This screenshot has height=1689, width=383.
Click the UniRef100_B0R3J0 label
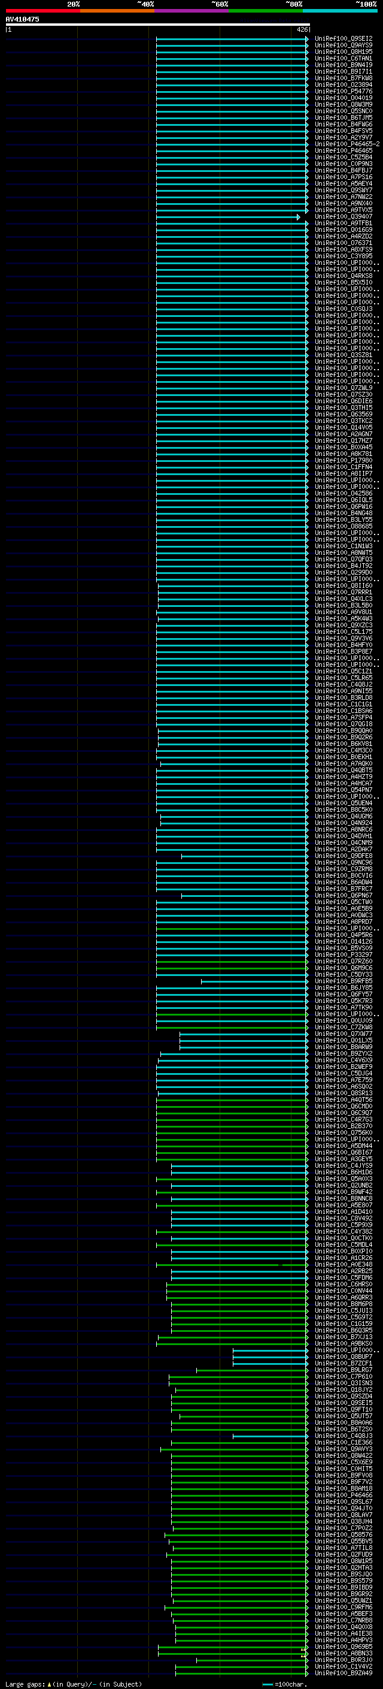click(344, 1660)
